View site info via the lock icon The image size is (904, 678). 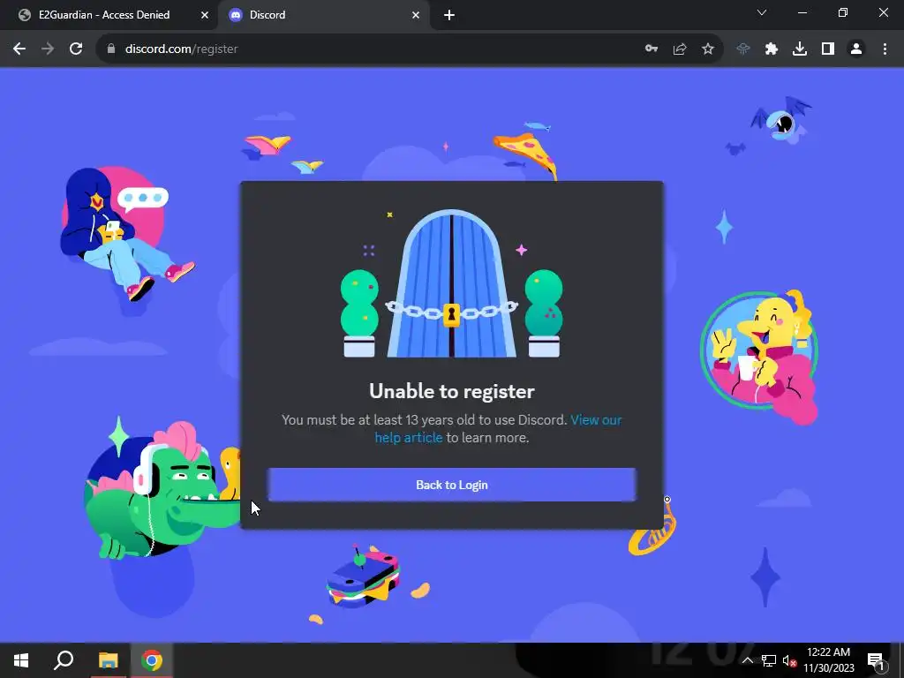(x=111, y=49)
